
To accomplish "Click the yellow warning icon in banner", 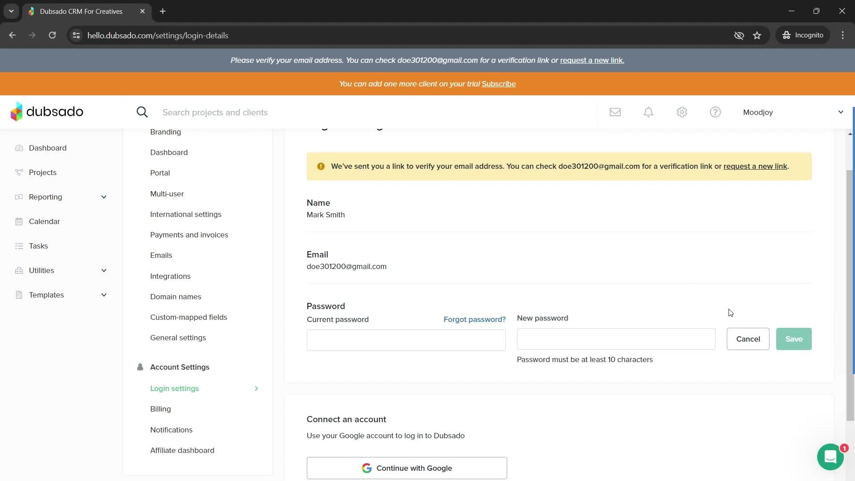I will point(321,166).
